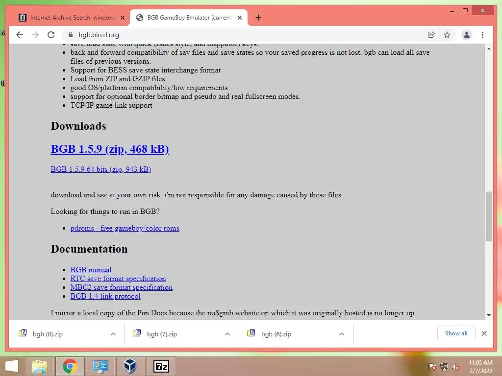502x376 pixels.
Task: Open 7-Zip from the taskbar
Action: pos(161,366)
